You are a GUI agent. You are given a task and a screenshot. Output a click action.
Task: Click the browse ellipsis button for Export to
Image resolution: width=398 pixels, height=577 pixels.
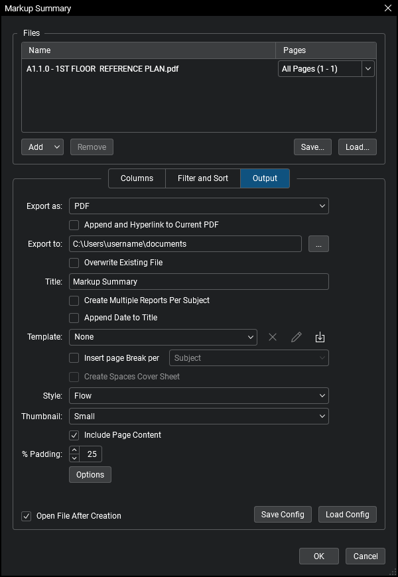318,244
